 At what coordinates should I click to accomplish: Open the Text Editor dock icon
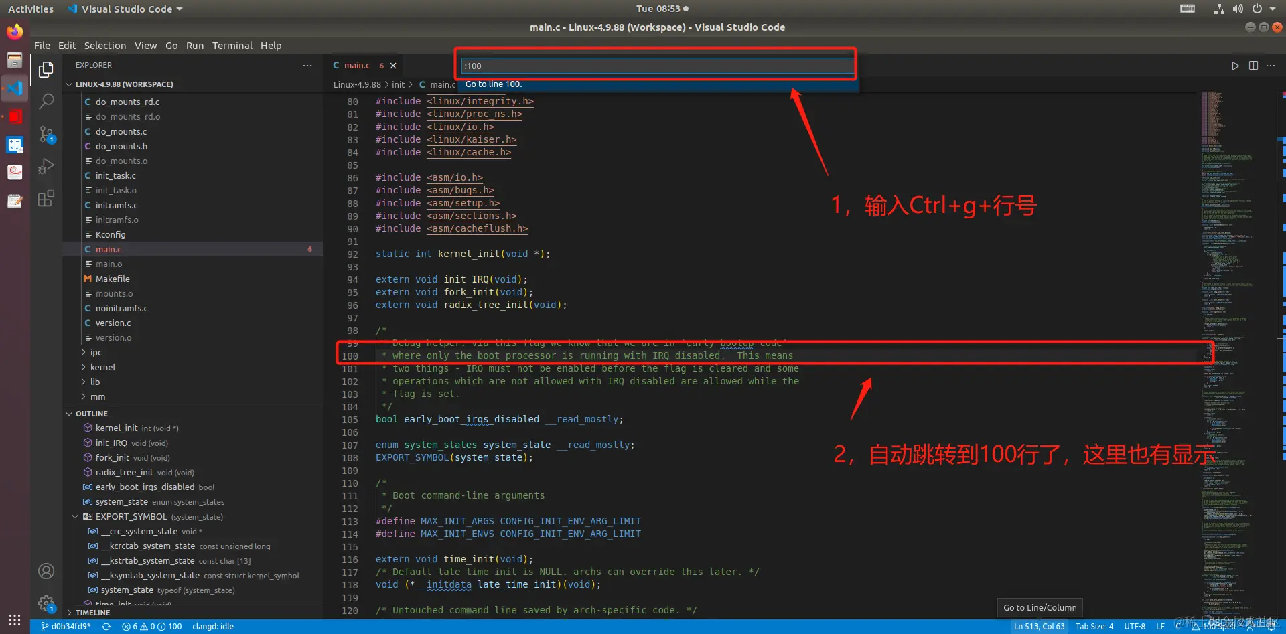(x=15, y=201)
